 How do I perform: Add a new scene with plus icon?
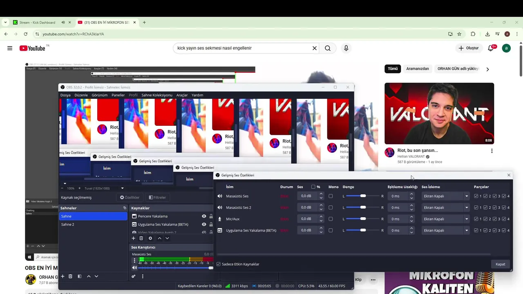tap(63, 276)
